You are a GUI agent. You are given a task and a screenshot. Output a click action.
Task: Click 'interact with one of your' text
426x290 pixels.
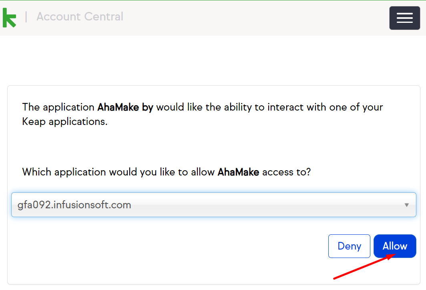(x=325, y=107)
